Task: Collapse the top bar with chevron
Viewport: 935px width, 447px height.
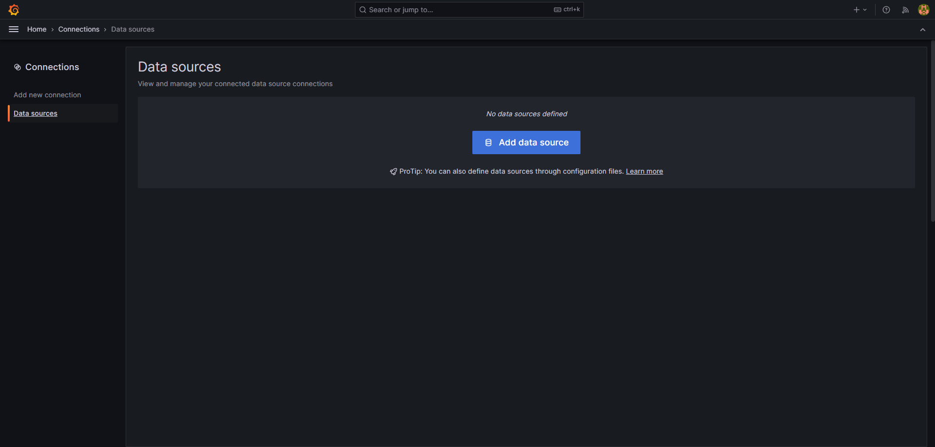Action: coord(922,30)
